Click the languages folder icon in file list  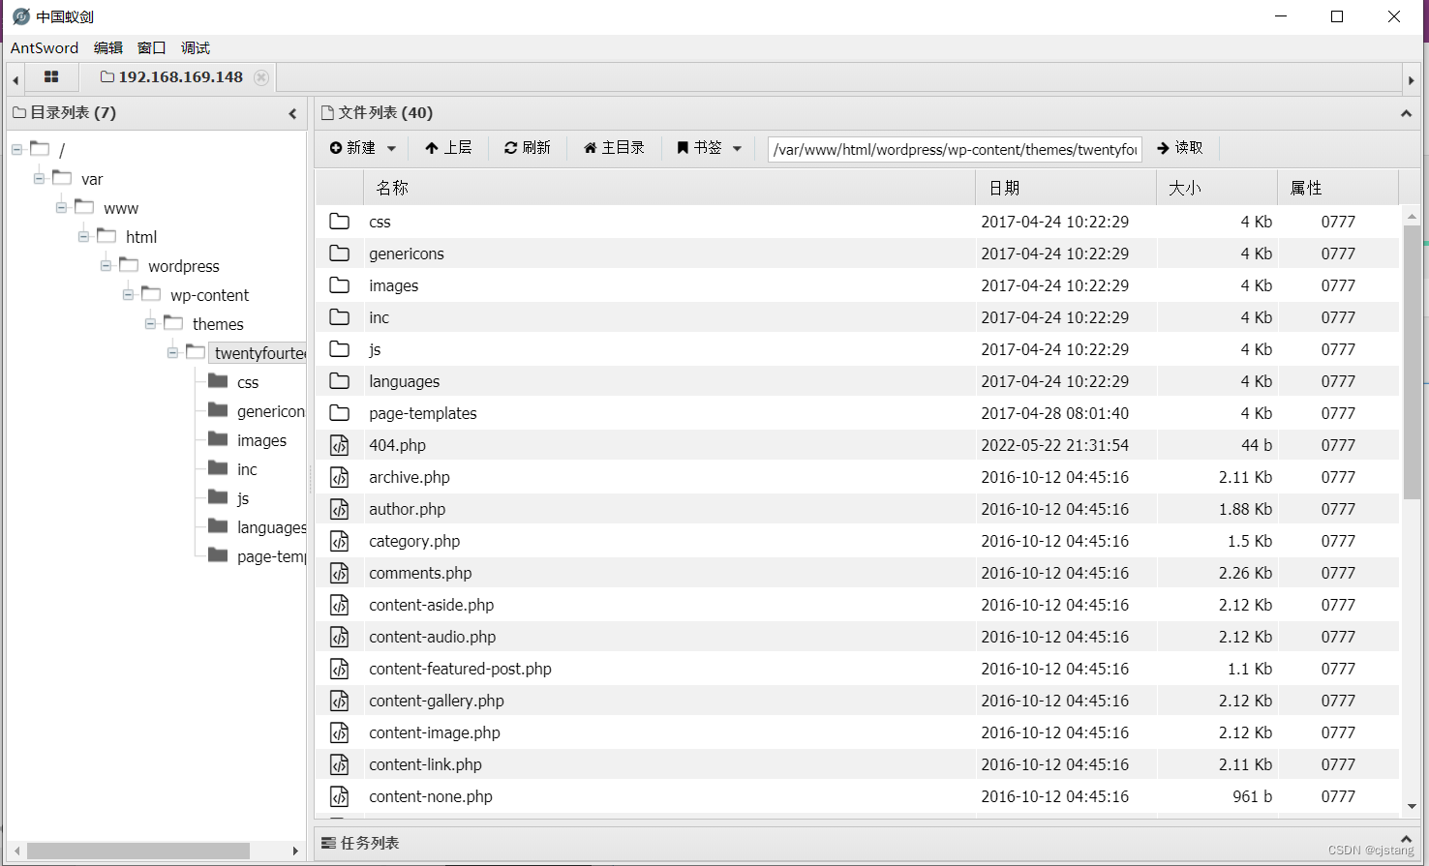coord(339,380)
